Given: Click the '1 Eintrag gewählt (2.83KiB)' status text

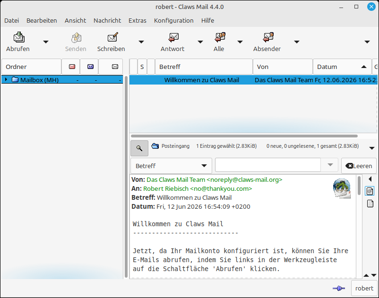Looking at the screenshot, I should click(x=226, y=146).
